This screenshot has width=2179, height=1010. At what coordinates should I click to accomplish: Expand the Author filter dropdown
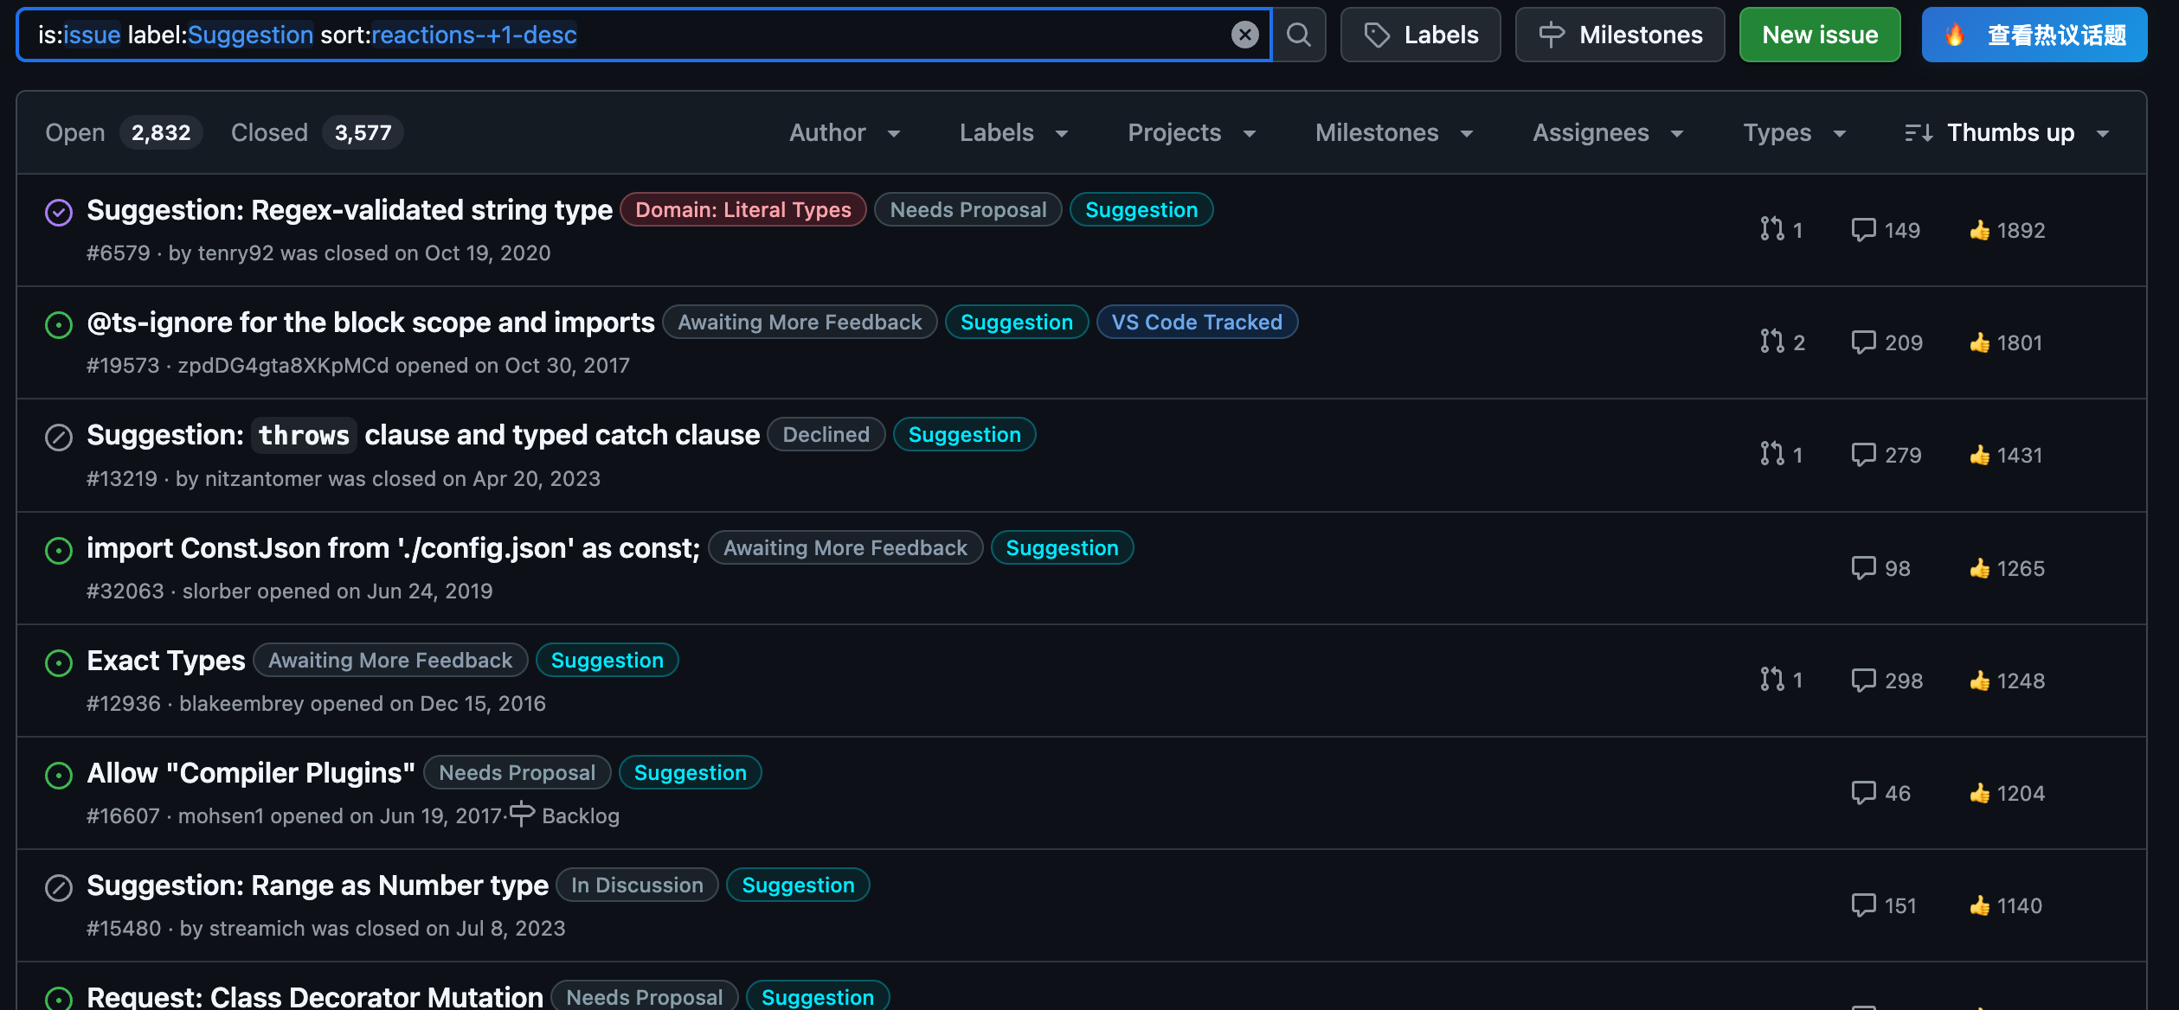(x=845, y=132)
